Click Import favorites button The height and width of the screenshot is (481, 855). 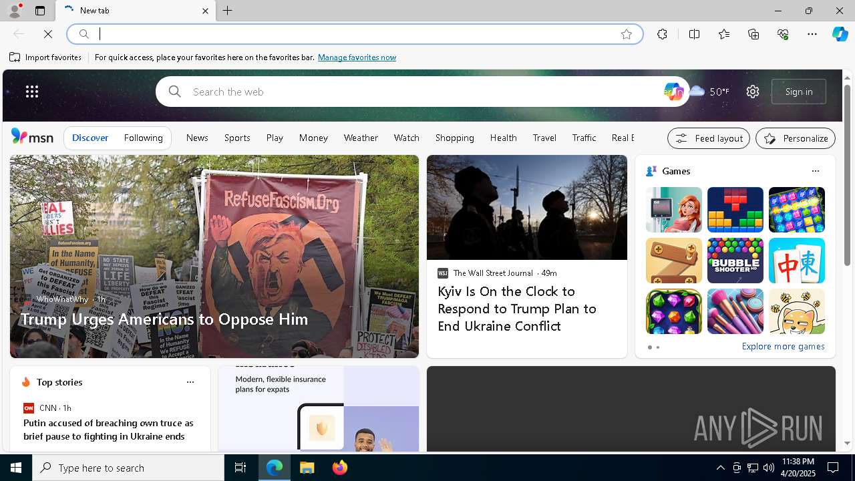pos(45,57)
